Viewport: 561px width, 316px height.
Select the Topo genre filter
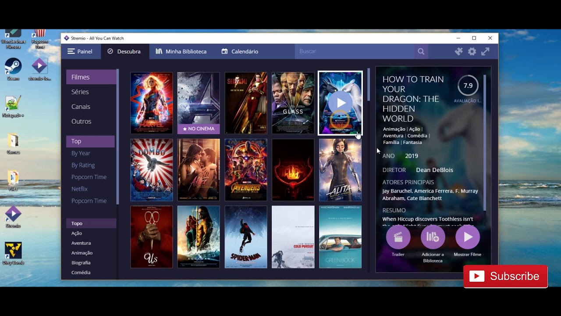coord(91,223)
